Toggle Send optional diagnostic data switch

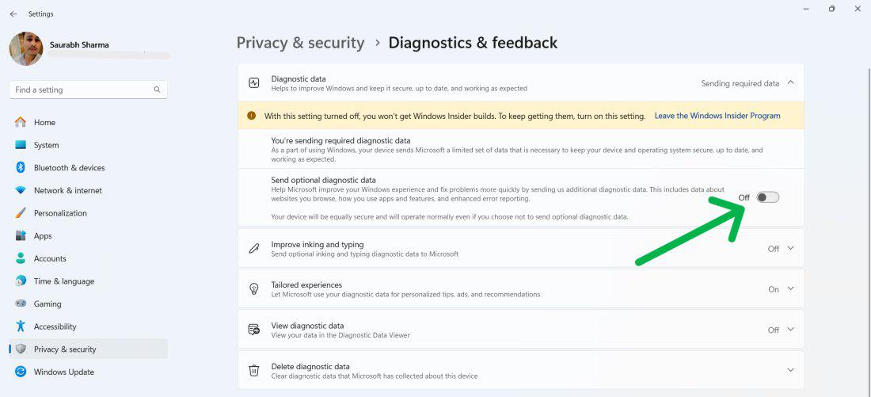tap(767, 197)
